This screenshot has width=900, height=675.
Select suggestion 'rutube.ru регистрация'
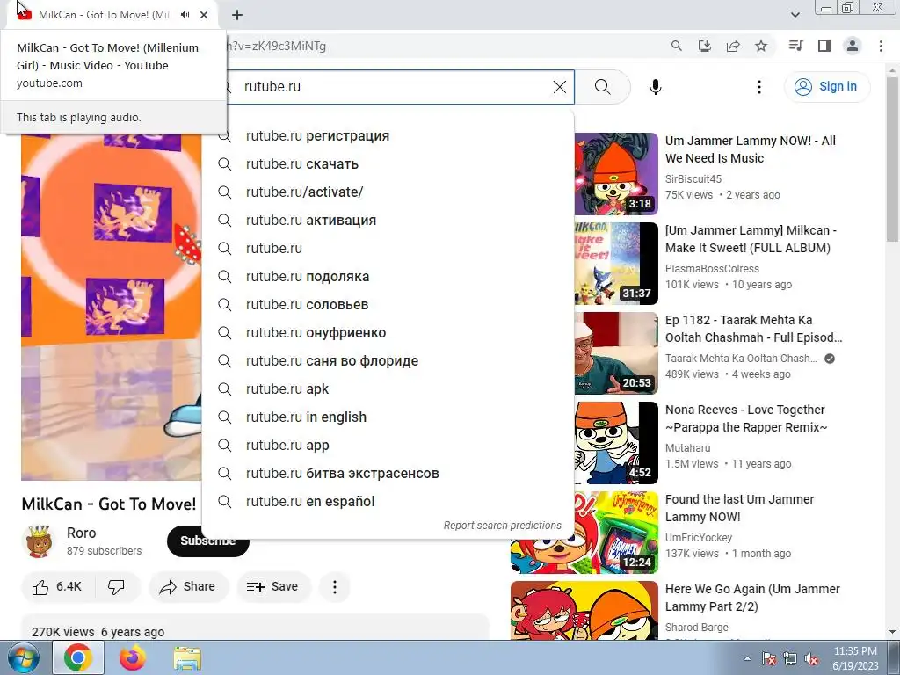[388, 136]
